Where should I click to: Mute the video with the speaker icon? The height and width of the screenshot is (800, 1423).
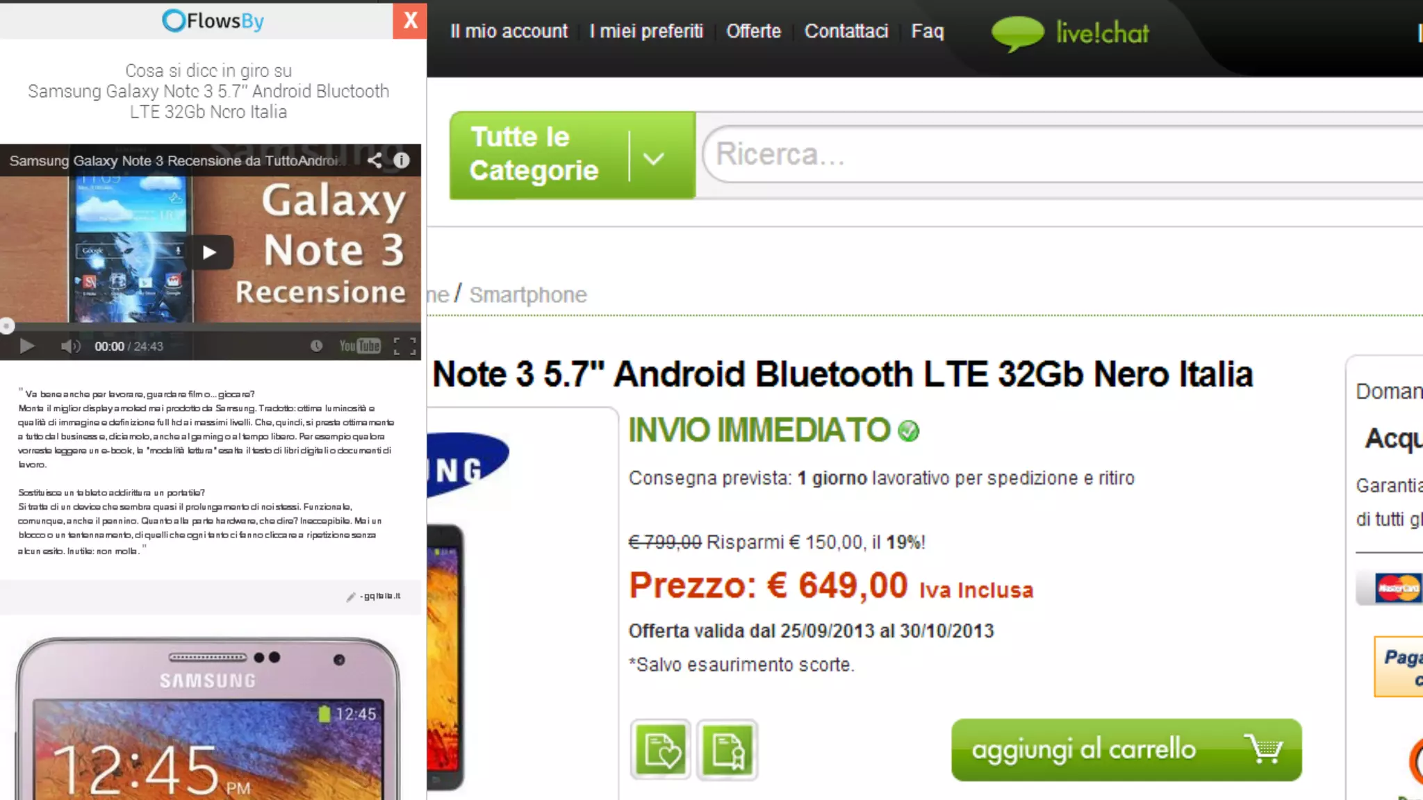[69, 346]
